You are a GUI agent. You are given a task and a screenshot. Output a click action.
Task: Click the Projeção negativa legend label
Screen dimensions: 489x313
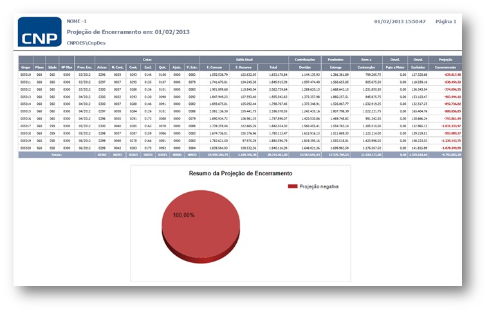click(x=318, y=186)
